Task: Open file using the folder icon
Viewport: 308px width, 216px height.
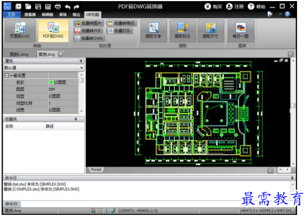Action: point(28,7)
